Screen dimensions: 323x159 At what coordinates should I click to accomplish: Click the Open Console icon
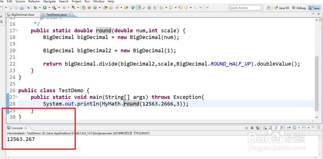point(304,128)
